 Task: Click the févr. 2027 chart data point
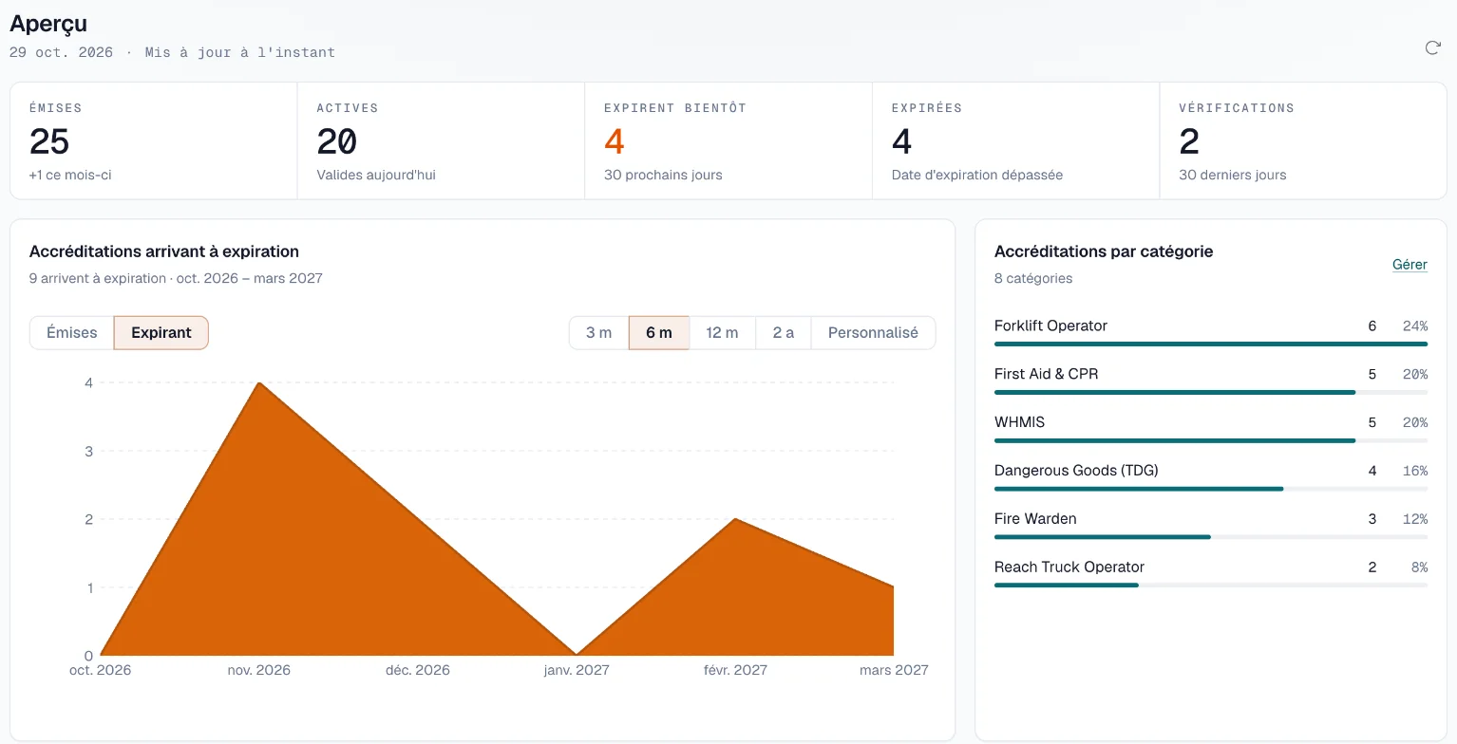(735, 519)
